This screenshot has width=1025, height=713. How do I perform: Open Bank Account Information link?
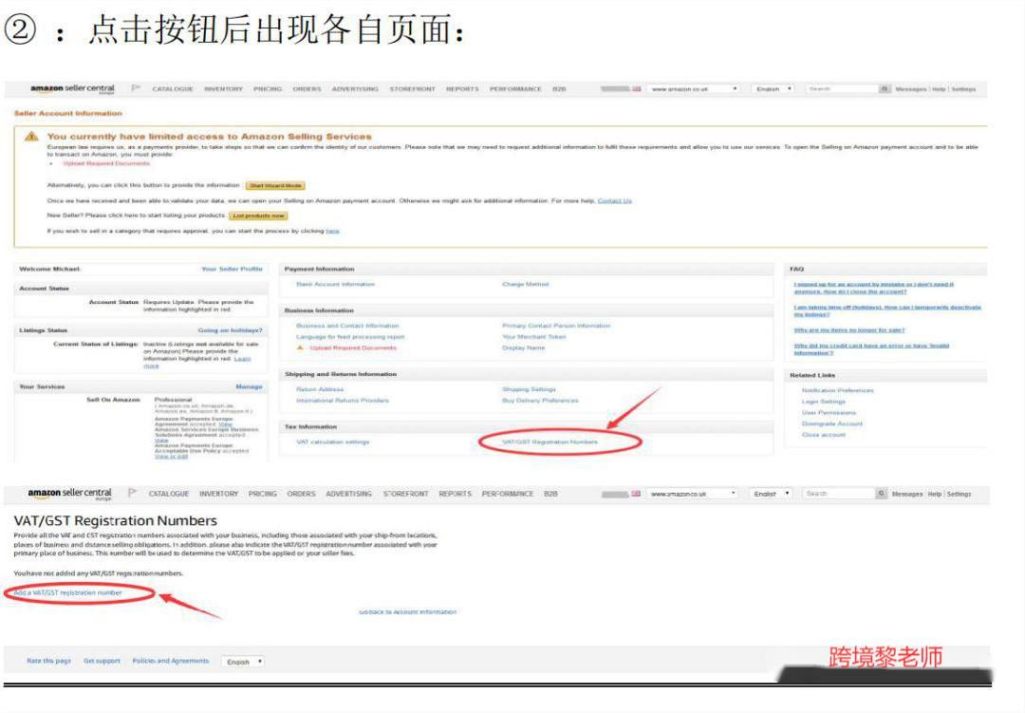(335, 285)
